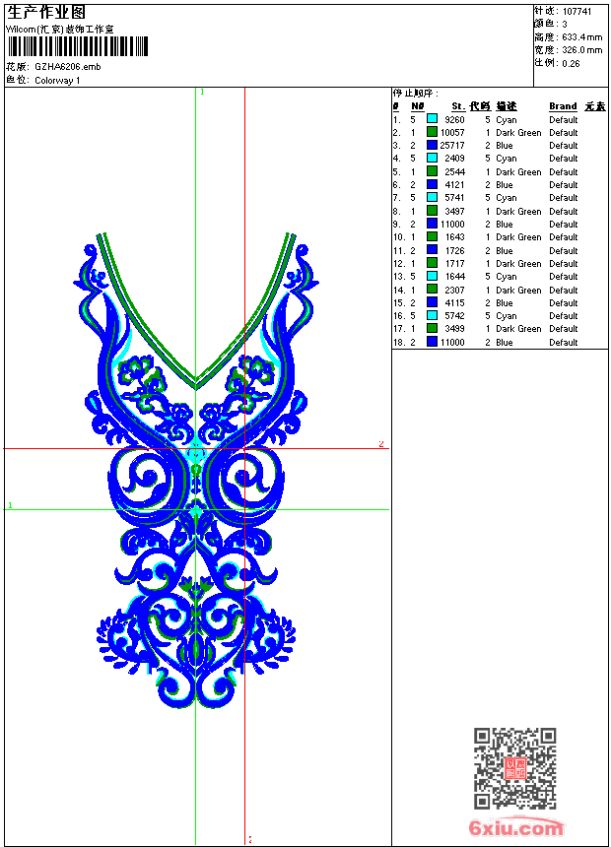
Task: Click the St. column header
Action: tap(458, 106)
